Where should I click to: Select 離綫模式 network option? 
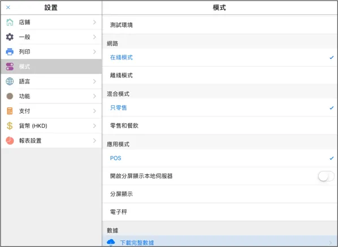pos(220,75)
